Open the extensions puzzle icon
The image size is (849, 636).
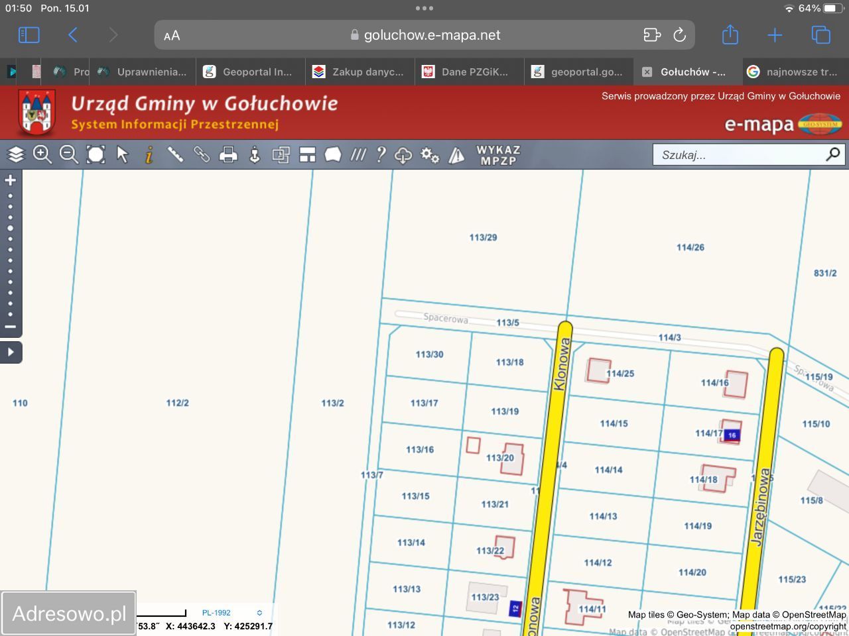(652, 35)
